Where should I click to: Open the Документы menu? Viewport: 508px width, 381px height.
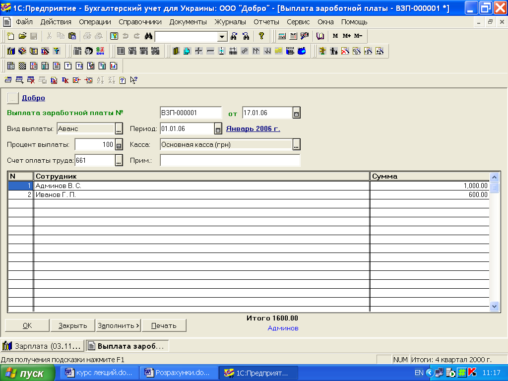(188, 22)
